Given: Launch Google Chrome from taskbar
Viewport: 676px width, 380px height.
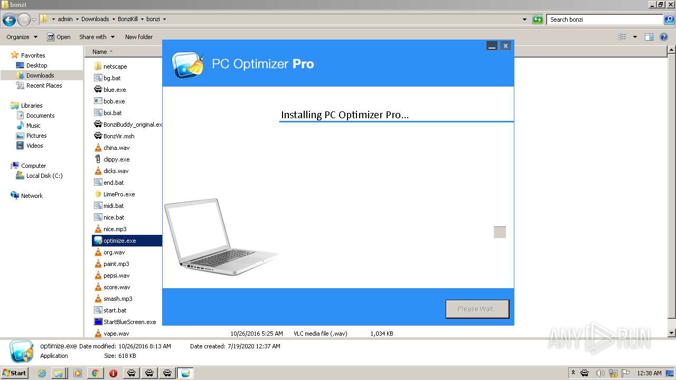Looking at the screenshot, I should 95,373.
